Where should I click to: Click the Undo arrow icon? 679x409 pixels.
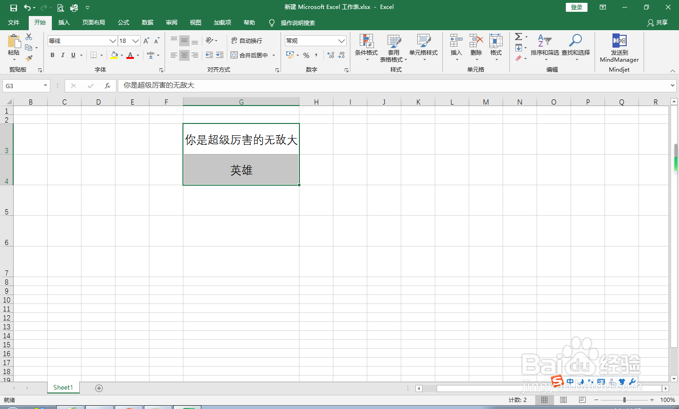click(x=27, y=8)
